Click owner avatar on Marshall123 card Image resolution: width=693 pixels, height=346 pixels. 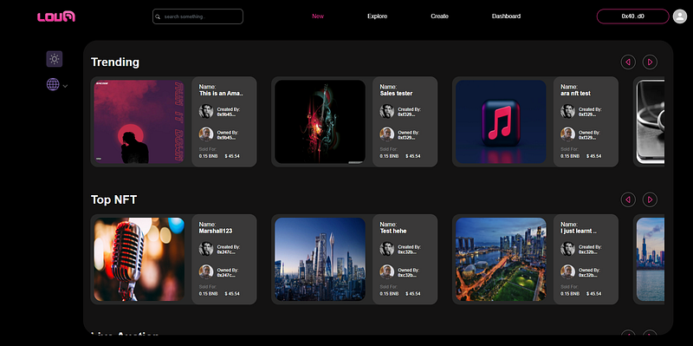(206, 271)
